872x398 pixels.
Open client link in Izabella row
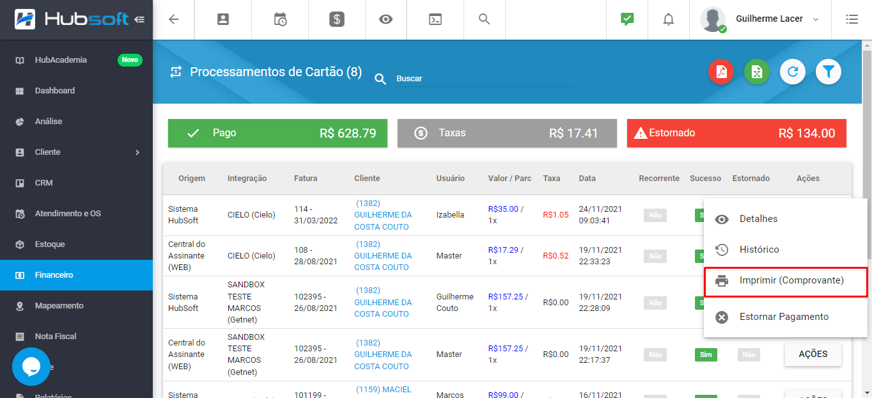point(382,215)
